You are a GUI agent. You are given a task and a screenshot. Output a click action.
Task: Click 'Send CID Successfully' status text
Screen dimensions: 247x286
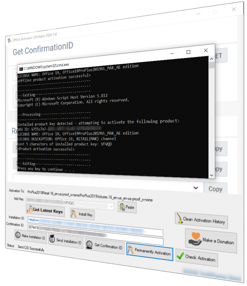tap(31, 248)
